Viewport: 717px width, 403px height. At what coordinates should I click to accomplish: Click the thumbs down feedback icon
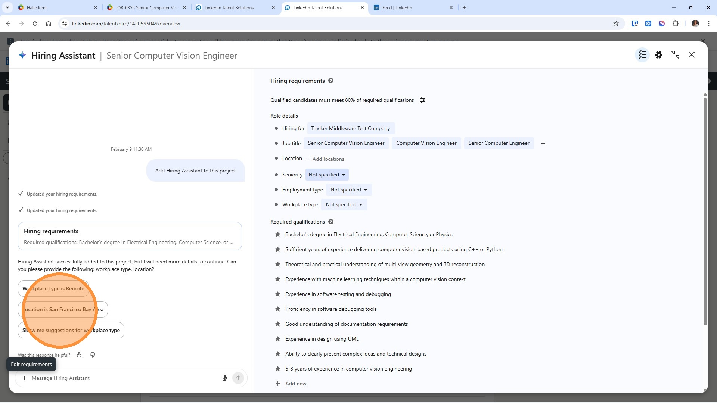pos(93,355)
